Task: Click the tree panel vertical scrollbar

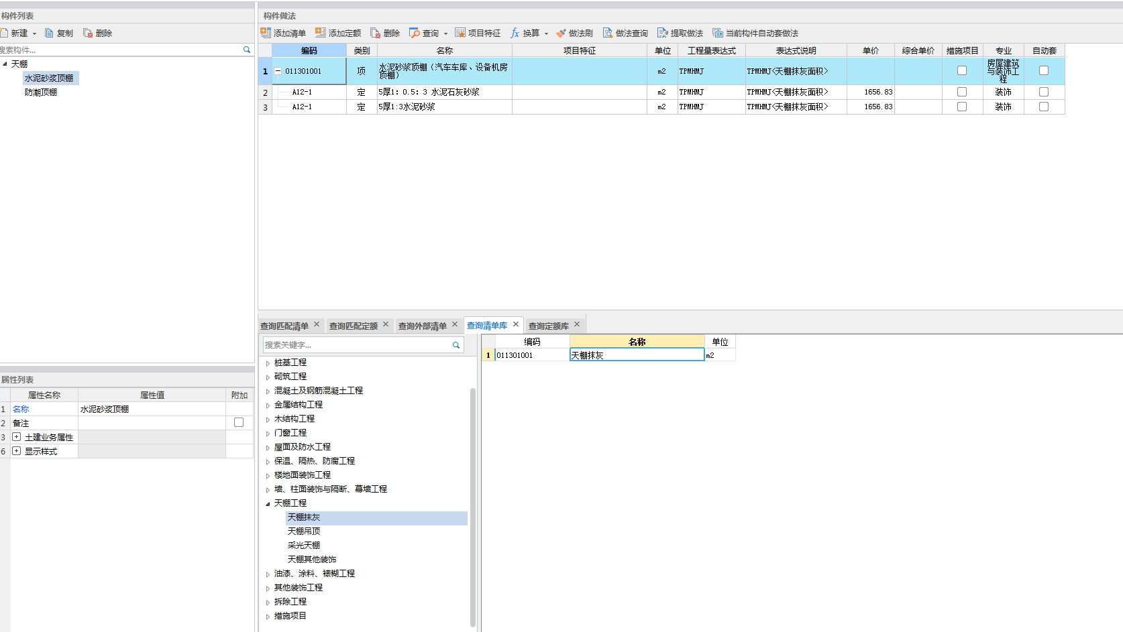Action: 473,507
